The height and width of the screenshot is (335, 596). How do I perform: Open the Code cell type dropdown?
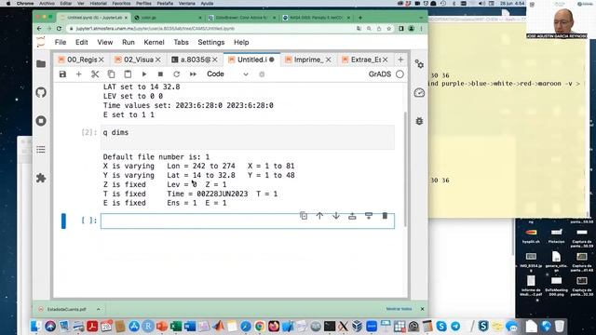(227, 74)
